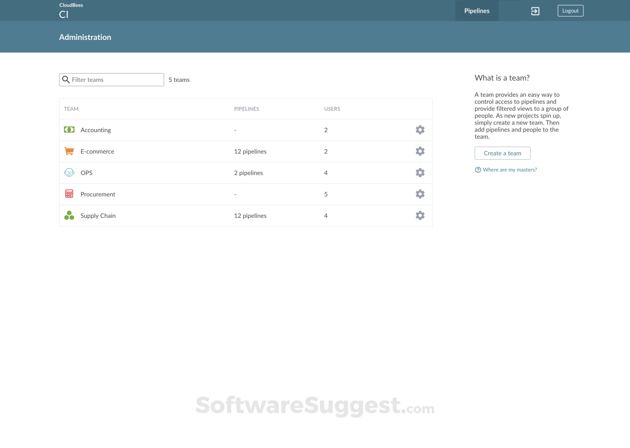The image size is (630, 448).
Task: Switch to the Pipelines tab
Action: 476,10
